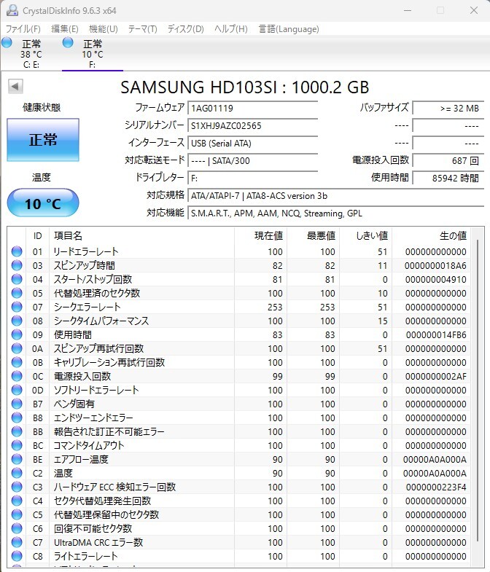Click status icon for 09 使用時間
Viewport: 490px width, 572px height.
(17, 334)
